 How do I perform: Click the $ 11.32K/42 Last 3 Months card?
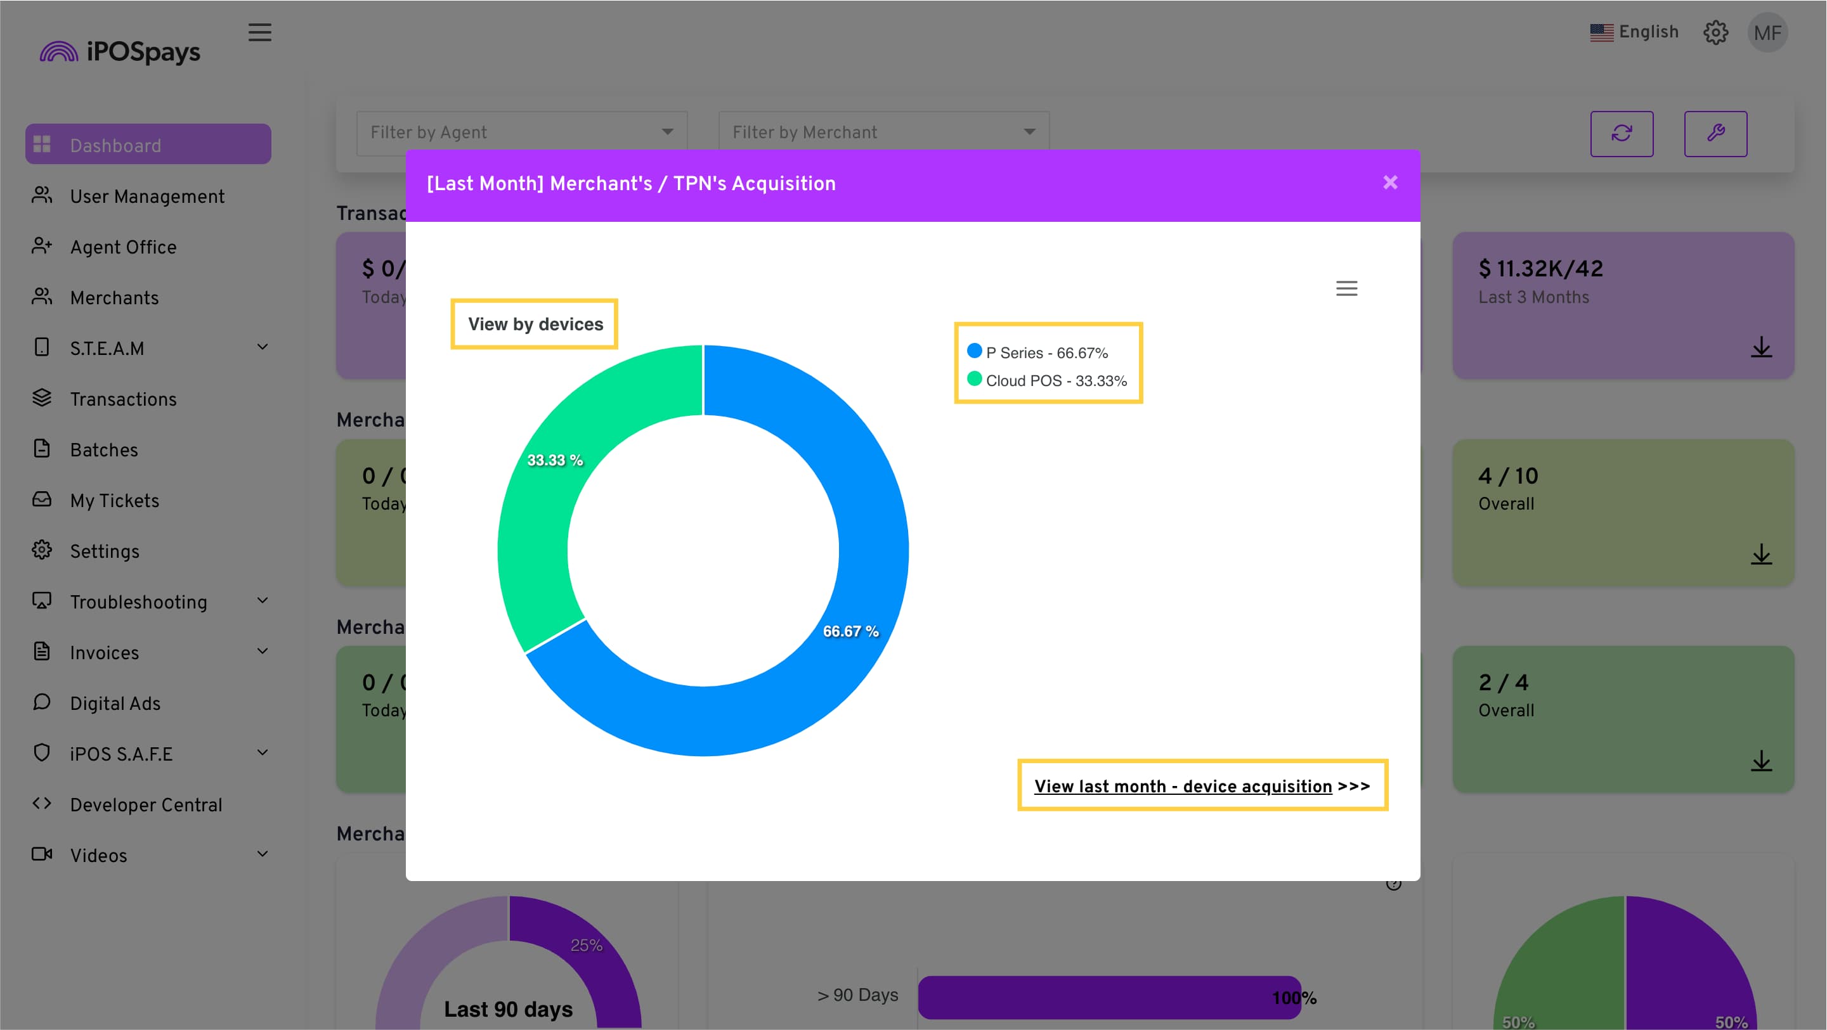pyautogui.click(x=1623, y=306)
